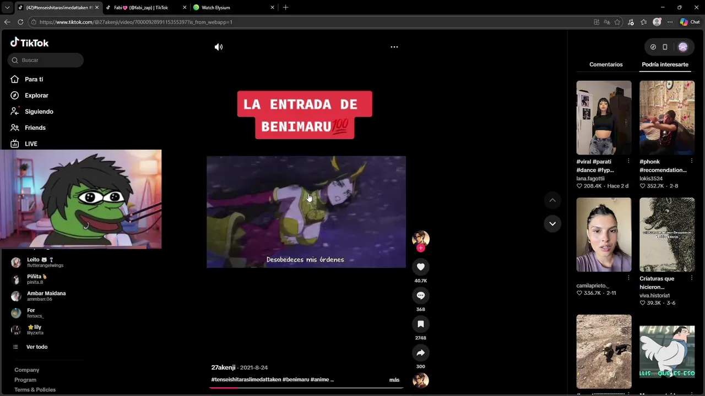705x396 pixels.
Task: Open the Program footer section
Action: click(x=25, y=380)
